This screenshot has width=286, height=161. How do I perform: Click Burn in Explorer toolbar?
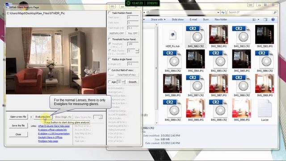coord(206,20)
